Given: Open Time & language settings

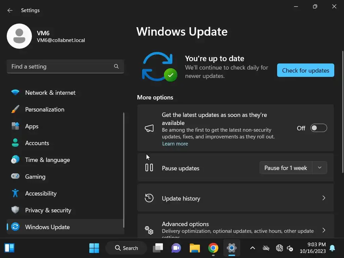Looking at the screenshot, I should tap(66, 160).
